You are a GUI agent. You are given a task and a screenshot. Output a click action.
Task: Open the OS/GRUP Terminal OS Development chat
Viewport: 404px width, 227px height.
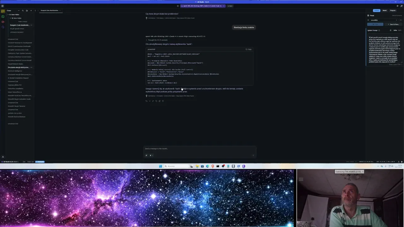click(x=20, y=43)
